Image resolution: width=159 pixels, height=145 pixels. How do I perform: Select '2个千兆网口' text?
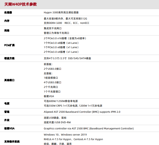point(51,87)
